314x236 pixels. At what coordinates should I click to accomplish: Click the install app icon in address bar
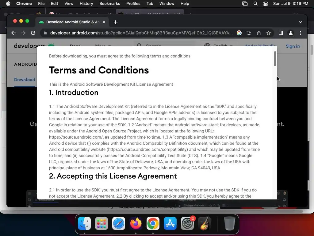click(x=249, y=33)
